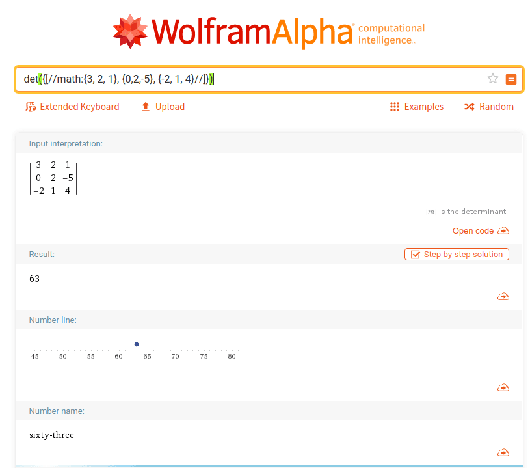Click the Upload option
Viewport: 530px width, 468px height.
pos(163,107)
